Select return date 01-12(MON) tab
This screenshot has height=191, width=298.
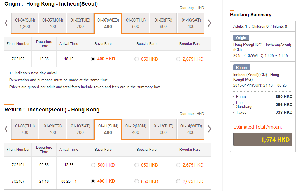coord(136,129)
